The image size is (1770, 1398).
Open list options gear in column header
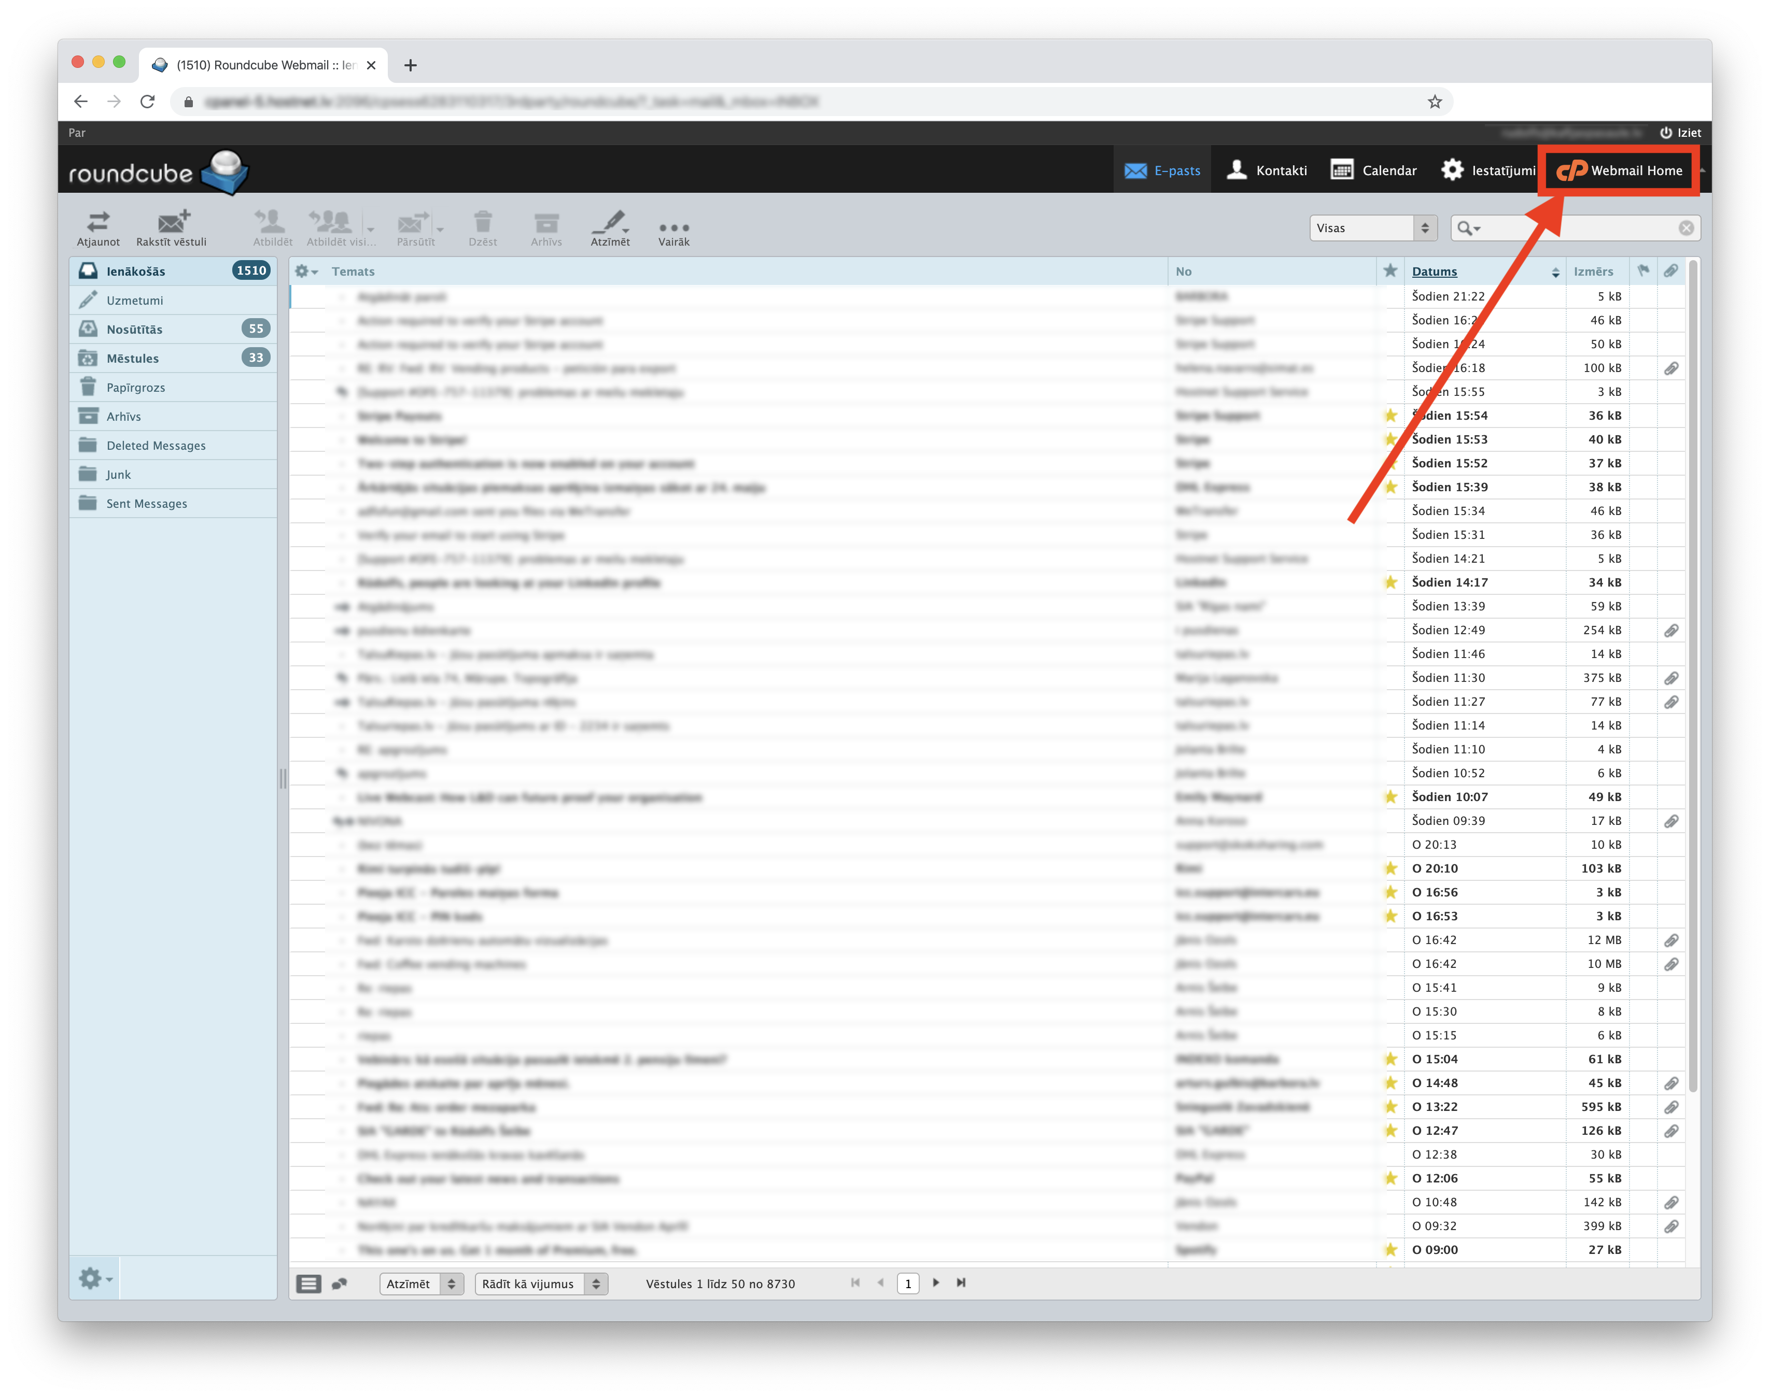[305, 272]
